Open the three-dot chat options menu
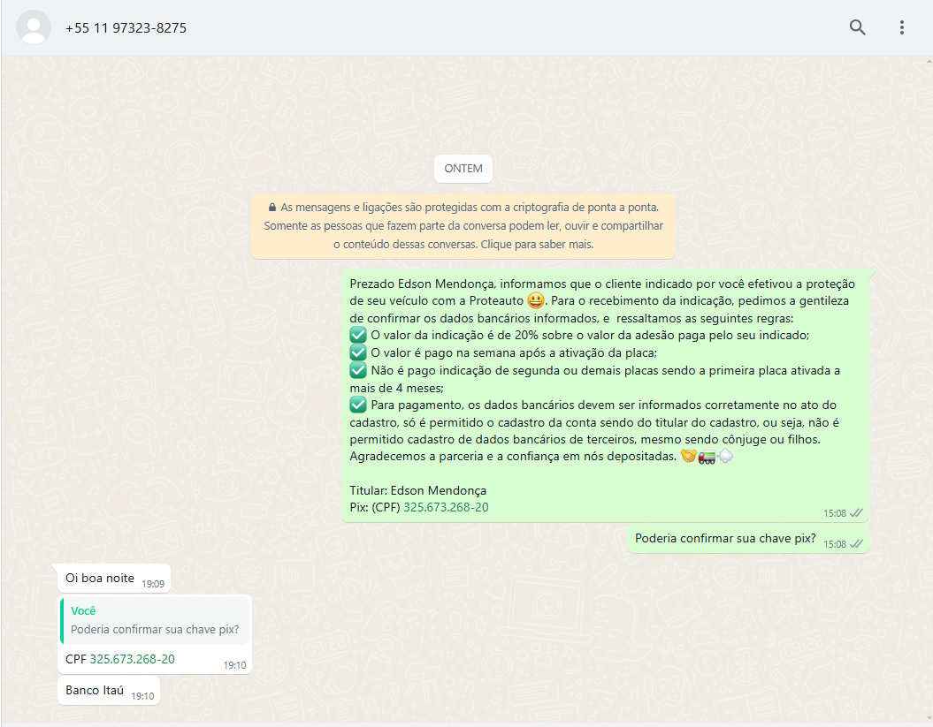Screen dimensions: 933x727 click(901, 27)
